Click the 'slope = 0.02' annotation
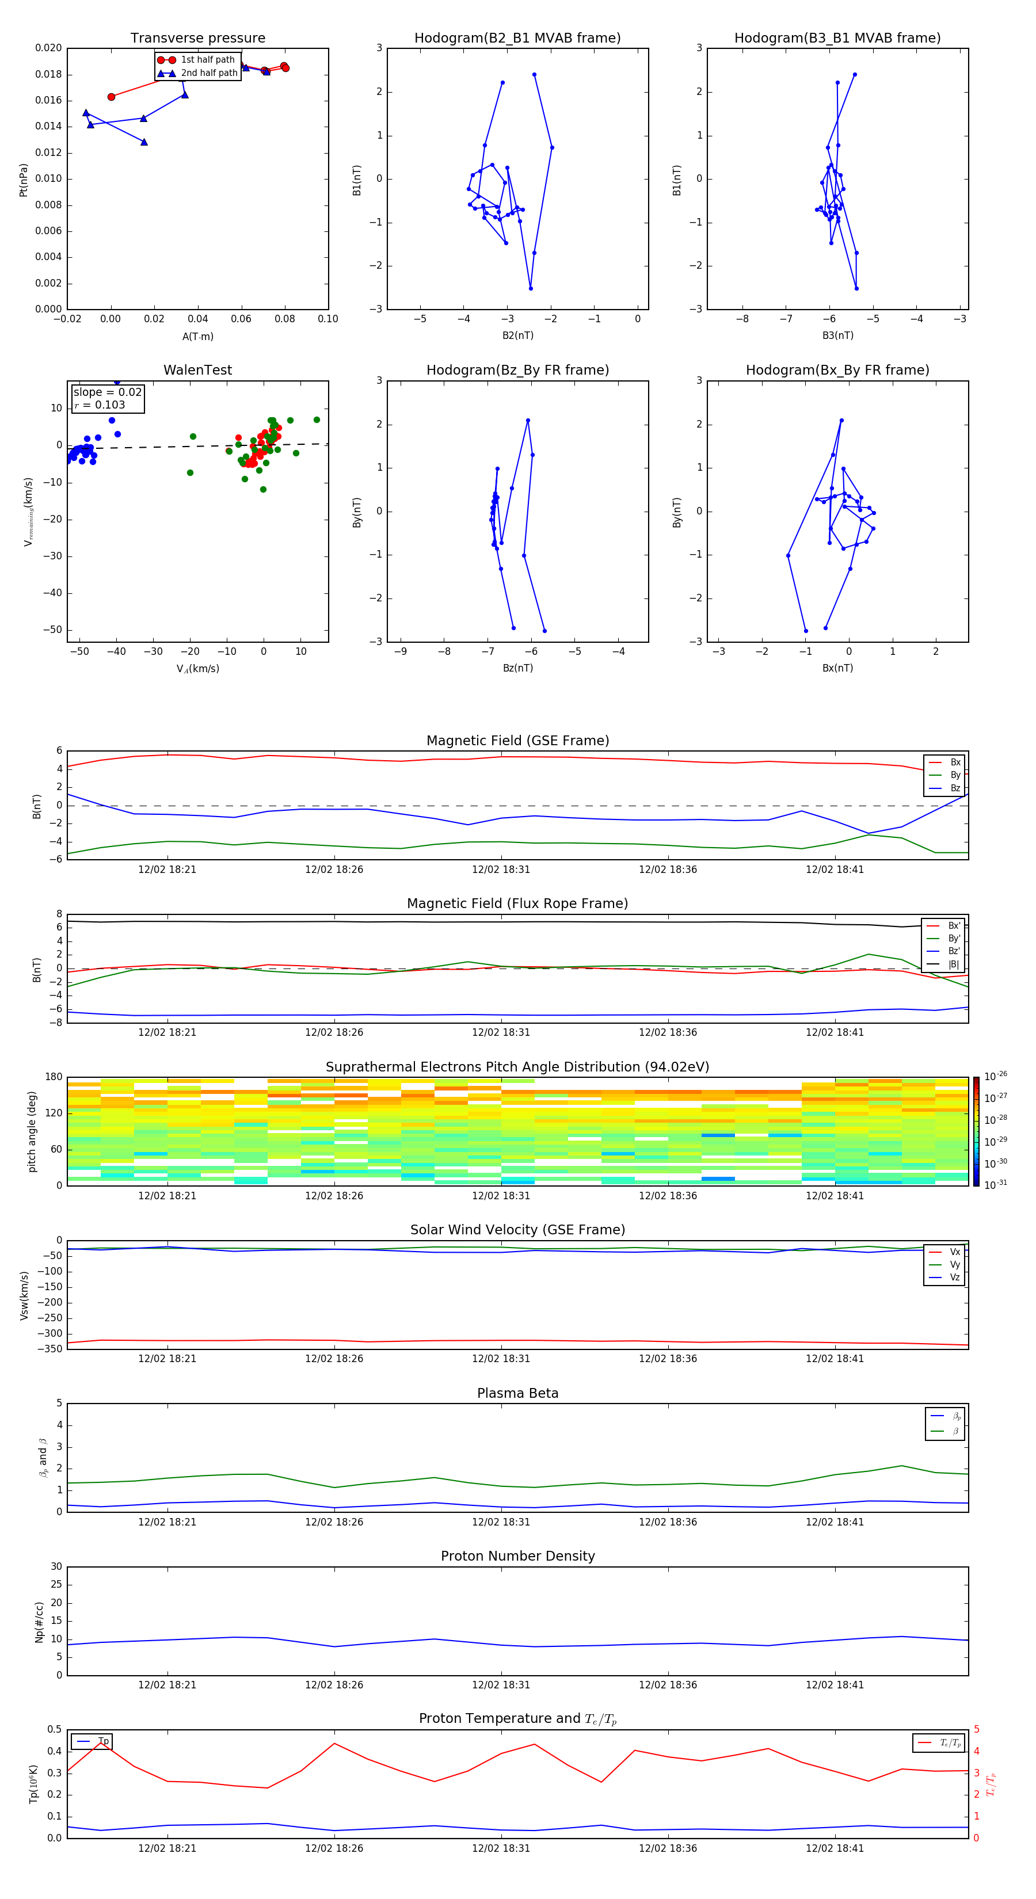The height and width of the screenshot is (1899, 1036). [x=108, y=392]
